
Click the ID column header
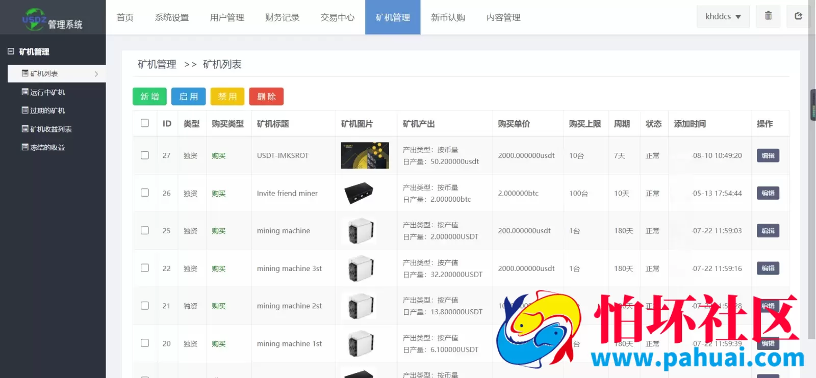click(167, 124)
